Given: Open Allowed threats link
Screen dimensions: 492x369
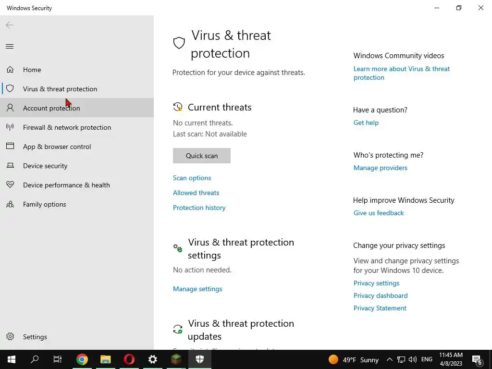Looking at the screenshot, I should (196, 193).
